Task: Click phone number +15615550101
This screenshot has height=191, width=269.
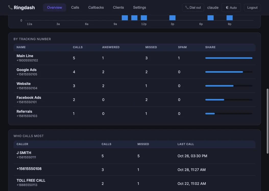Action: click(27, 102)
